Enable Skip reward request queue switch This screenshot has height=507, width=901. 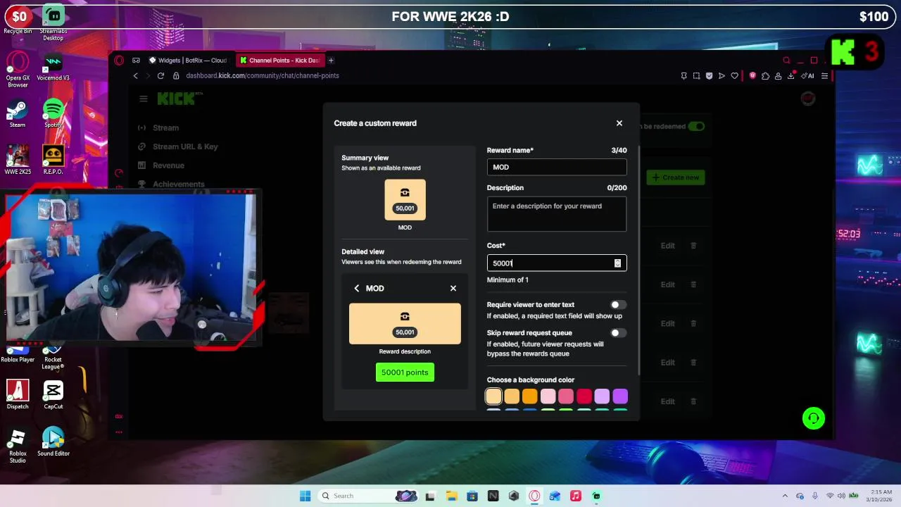pos(617,333)
